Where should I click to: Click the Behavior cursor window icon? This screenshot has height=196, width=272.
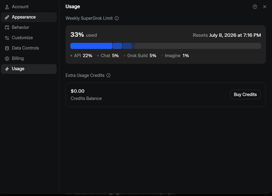(7, 28)
